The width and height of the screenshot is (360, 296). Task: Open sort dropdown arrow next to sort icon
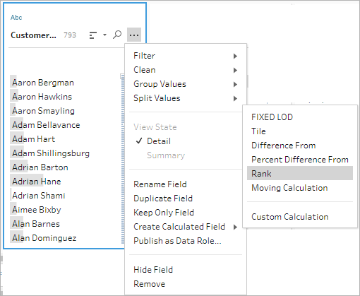[x=104, y=35]
